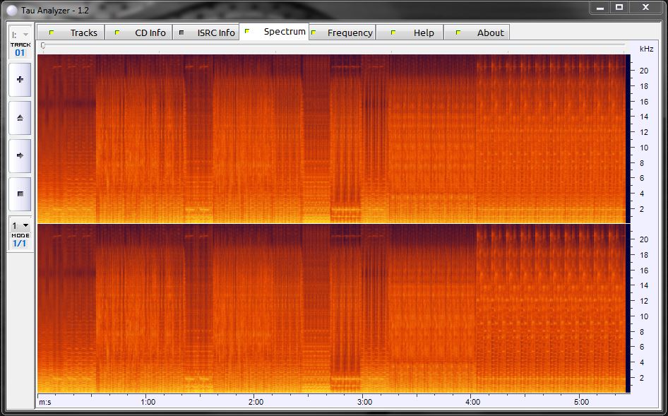The width and height of the screenshot is (668, 416).
Task: Click the spectrum position slider handle
Action: coord(42,45)
